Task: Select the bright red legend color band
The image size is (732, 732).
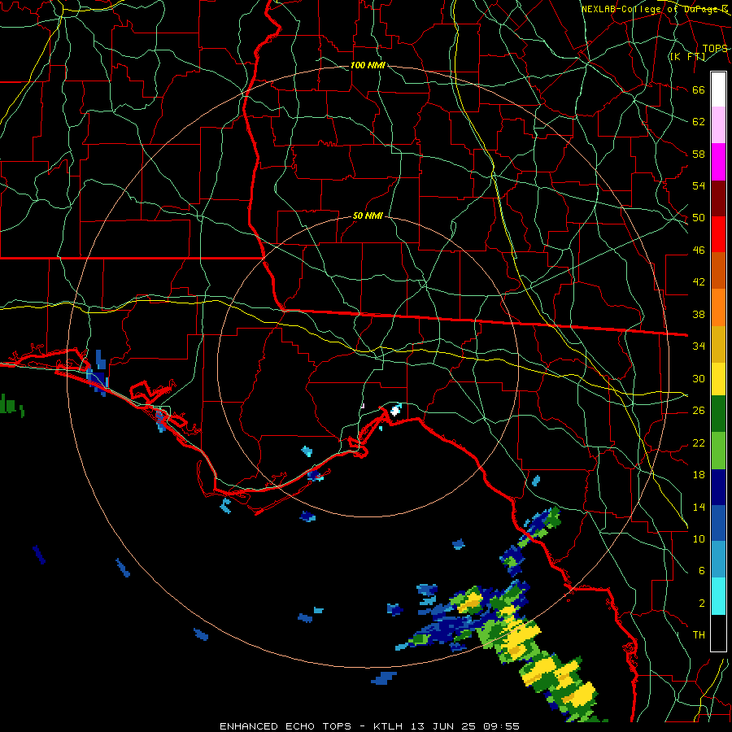Action: (x=718, y=234)
